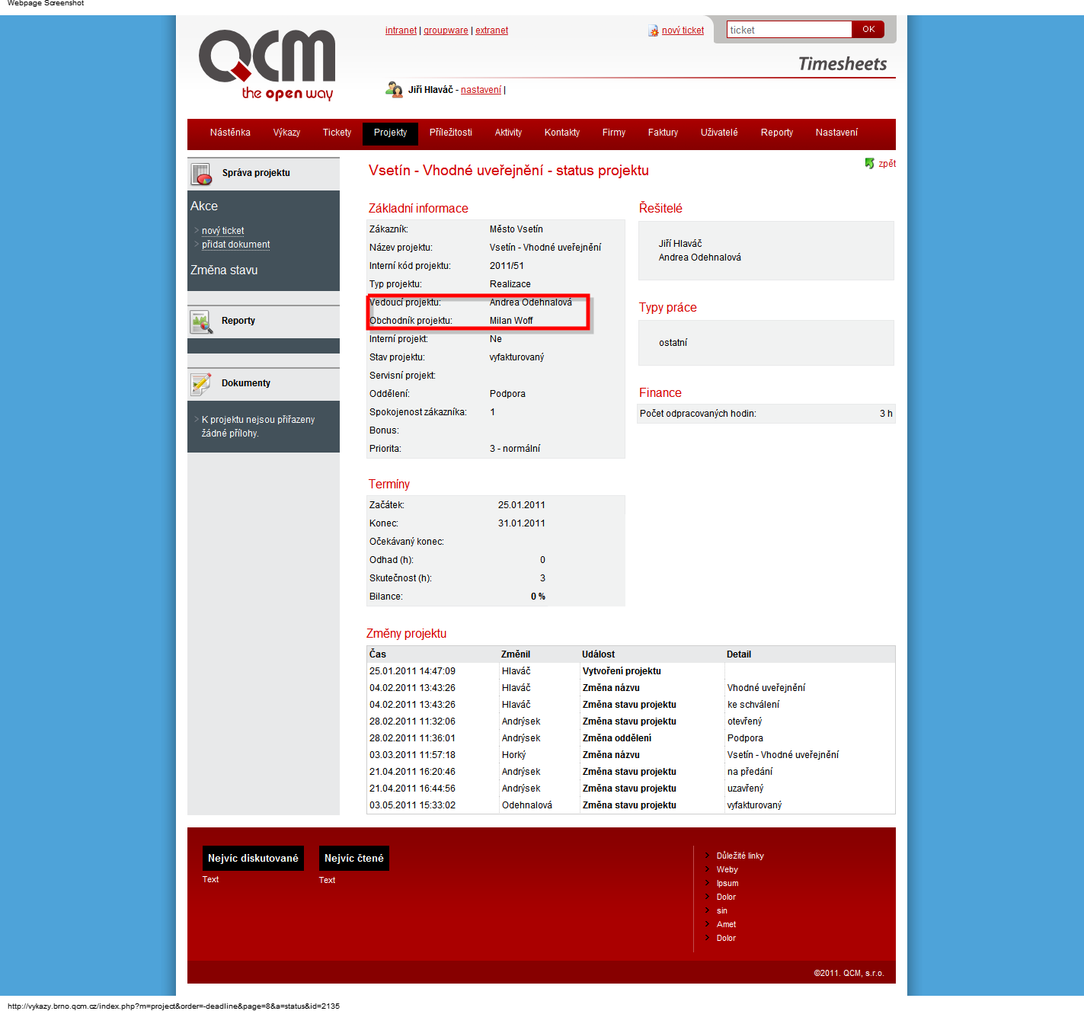Open the Výkazy menu item
Screen dimensions: 1084x1011
pos(286,133)
